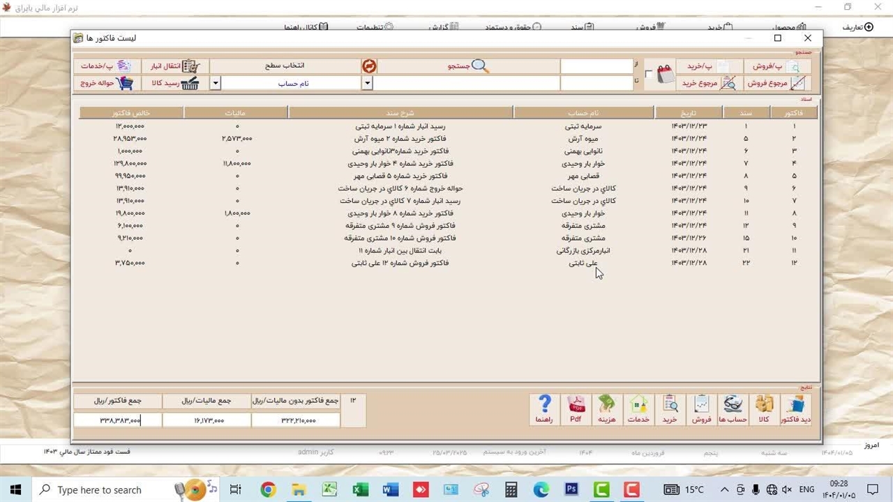
Task: Open the dropdown left of نام حساب field
Action: coord(216,84)
